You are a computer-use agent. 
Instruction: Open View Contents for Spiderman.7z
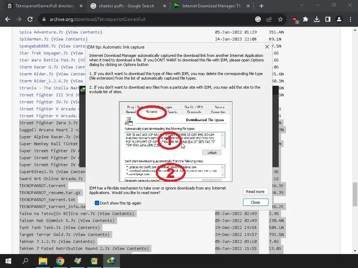click(70, 39)
